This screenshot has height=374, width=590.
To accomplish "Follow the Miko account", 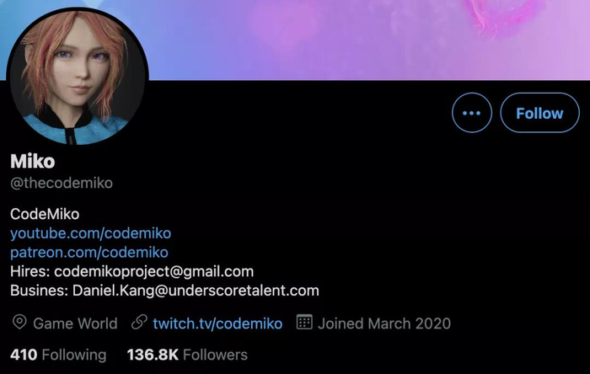I will (539, 113).
